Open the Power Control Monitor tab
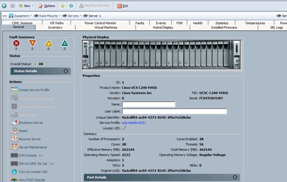The image size is (287, 182). coord(100,23)
